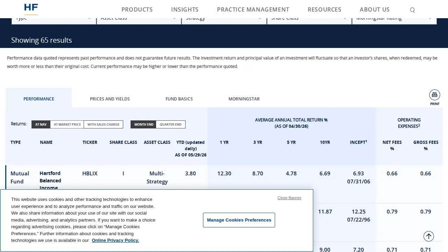The image size is (448, 252).
Task: Open the RESOURCES menu
Action: pos(324,9)
